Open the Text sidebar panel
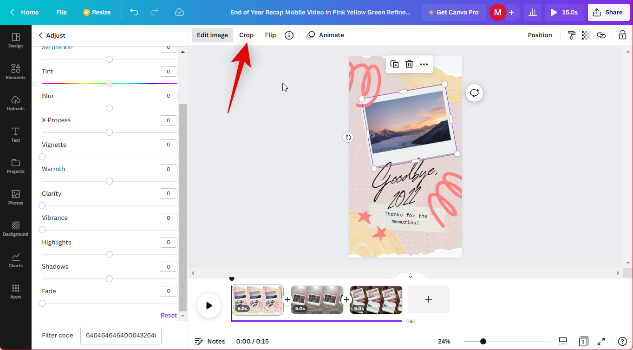The height and width of the screenshot is (350, 633). pos(15,134)
